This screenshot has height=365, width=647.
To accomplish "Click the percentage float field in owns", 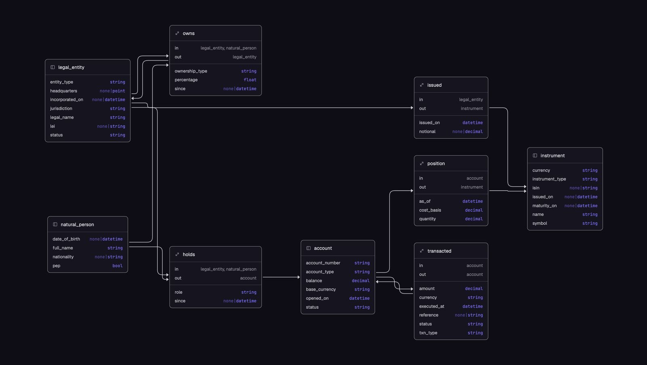I will [x=216, y=80].
